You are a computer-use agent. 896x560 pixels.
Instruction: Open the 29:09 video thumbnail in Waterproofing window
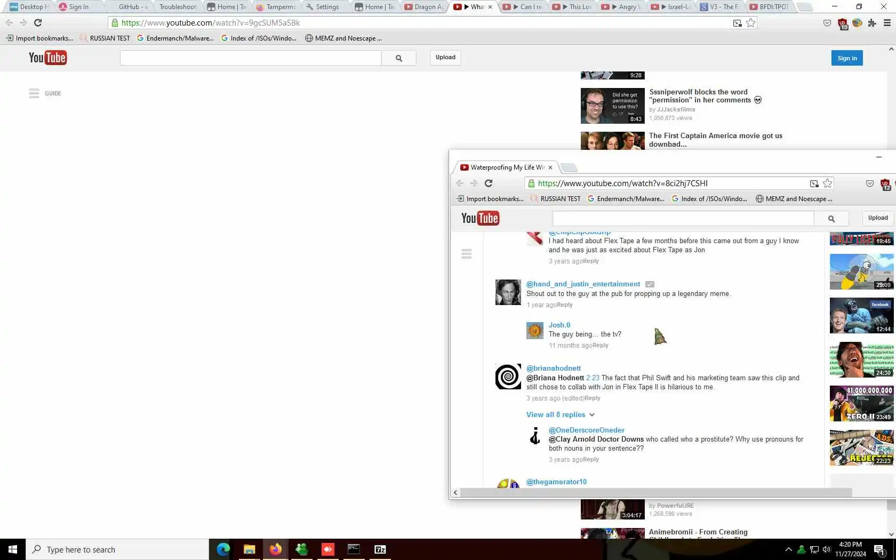coord(861,272)
